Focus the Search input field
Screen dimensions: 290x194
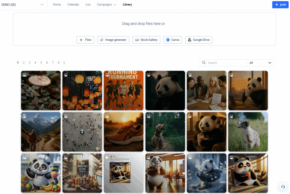pos(226,63)
